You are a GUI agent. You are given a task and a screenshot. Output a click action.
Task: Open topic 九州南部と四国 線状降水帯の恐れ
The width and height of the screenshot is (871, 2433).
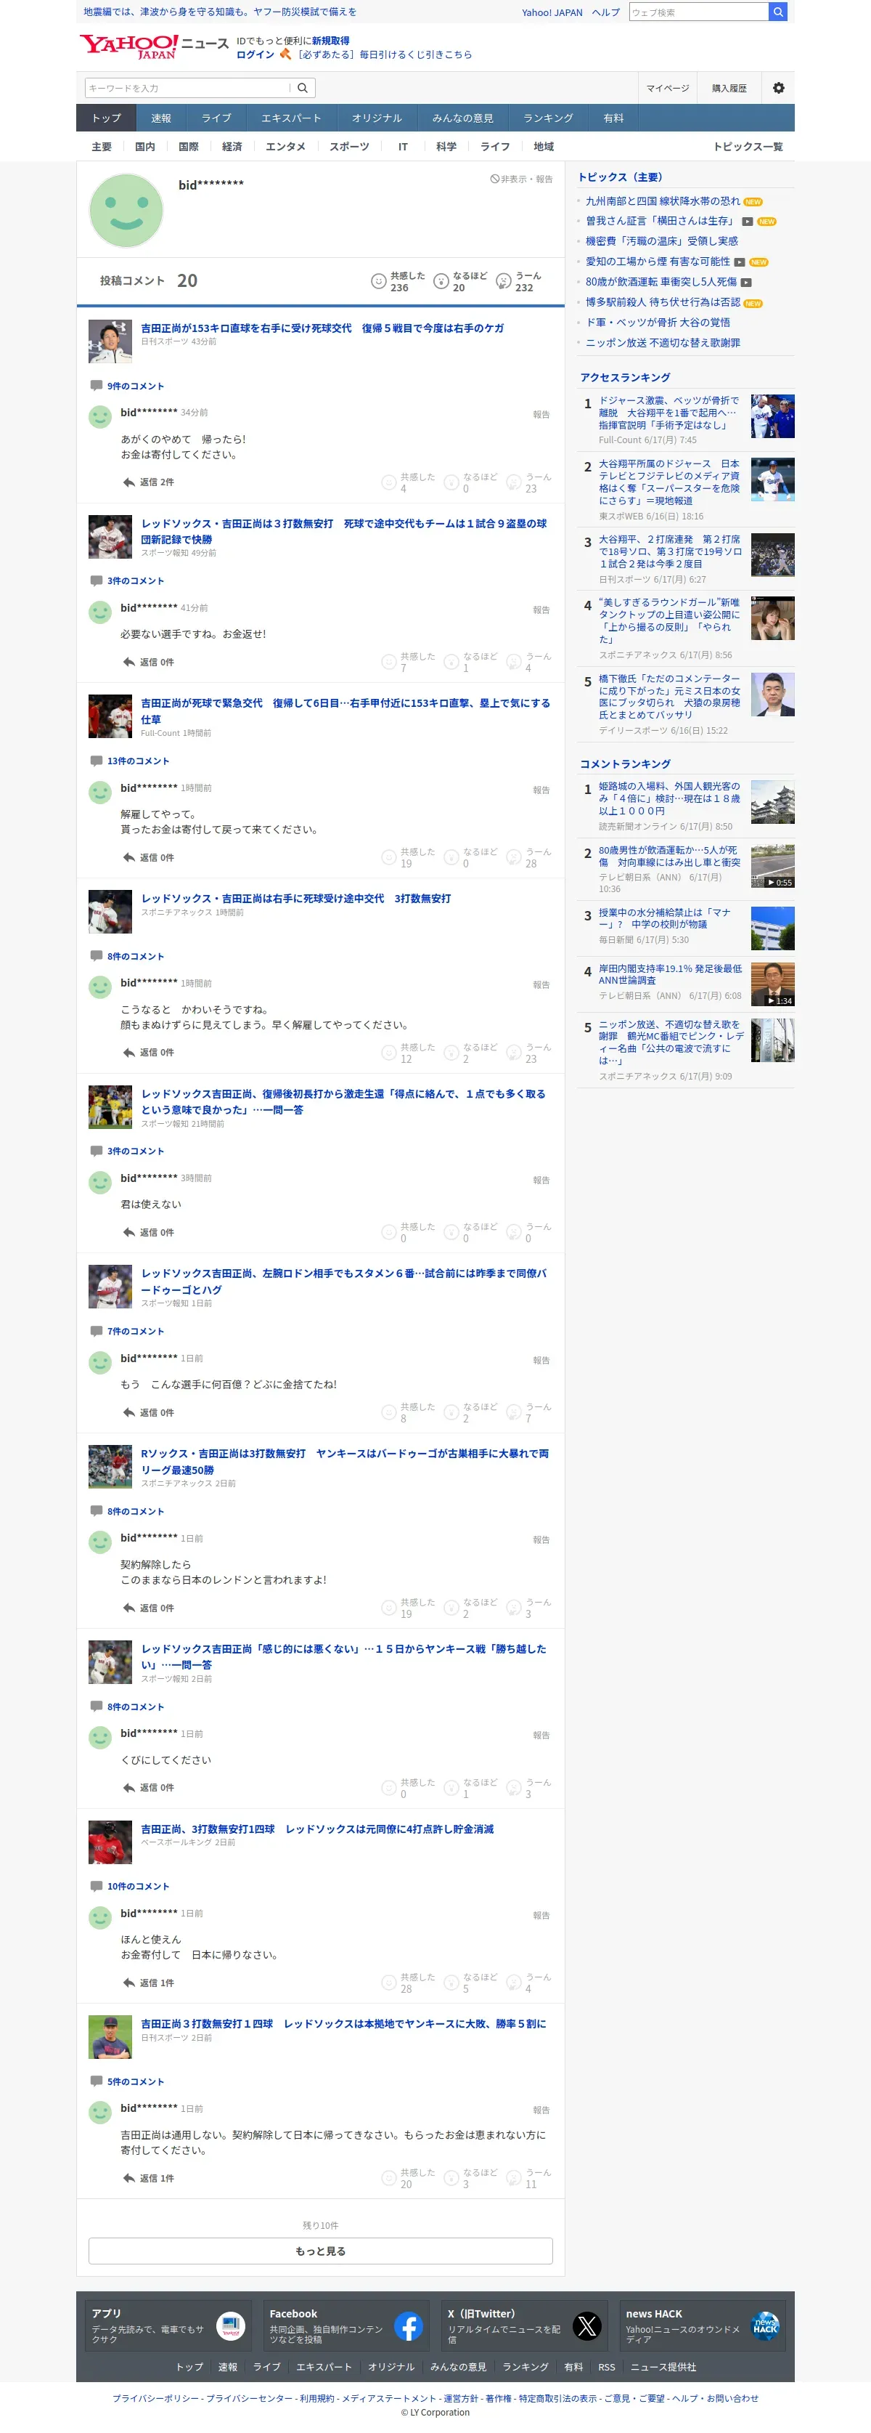pos(663,201)
